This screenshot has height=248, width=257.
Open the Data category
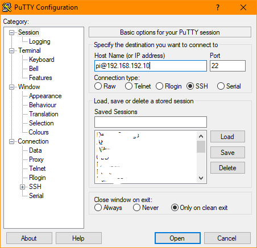(35, 150)
